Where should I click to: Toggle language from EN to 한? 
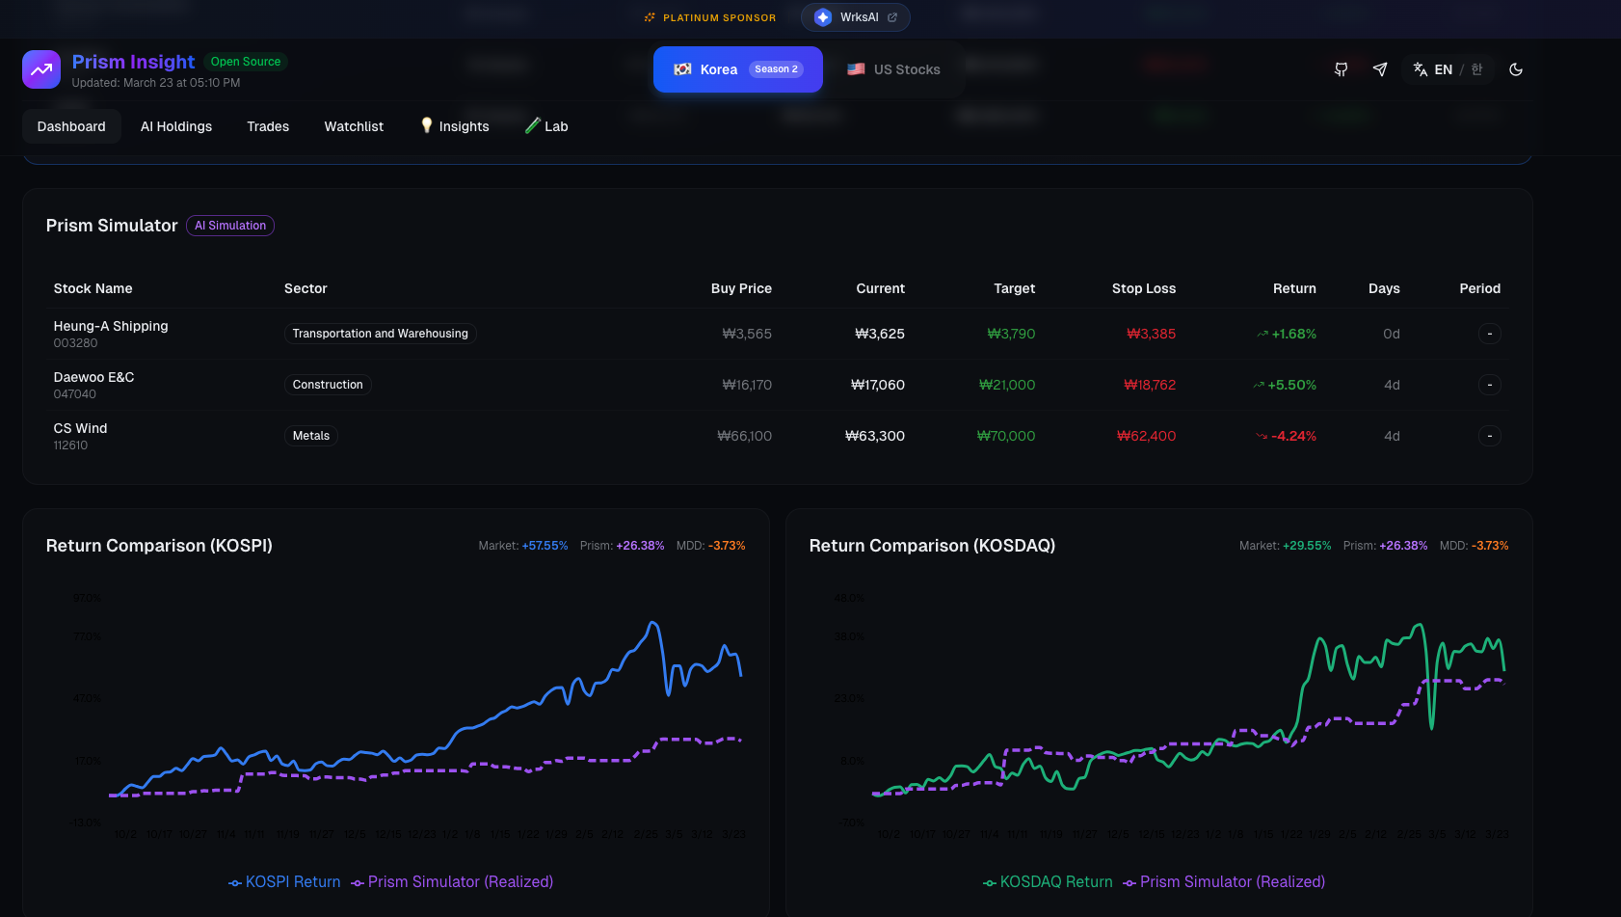click(x=1475, y=68)
